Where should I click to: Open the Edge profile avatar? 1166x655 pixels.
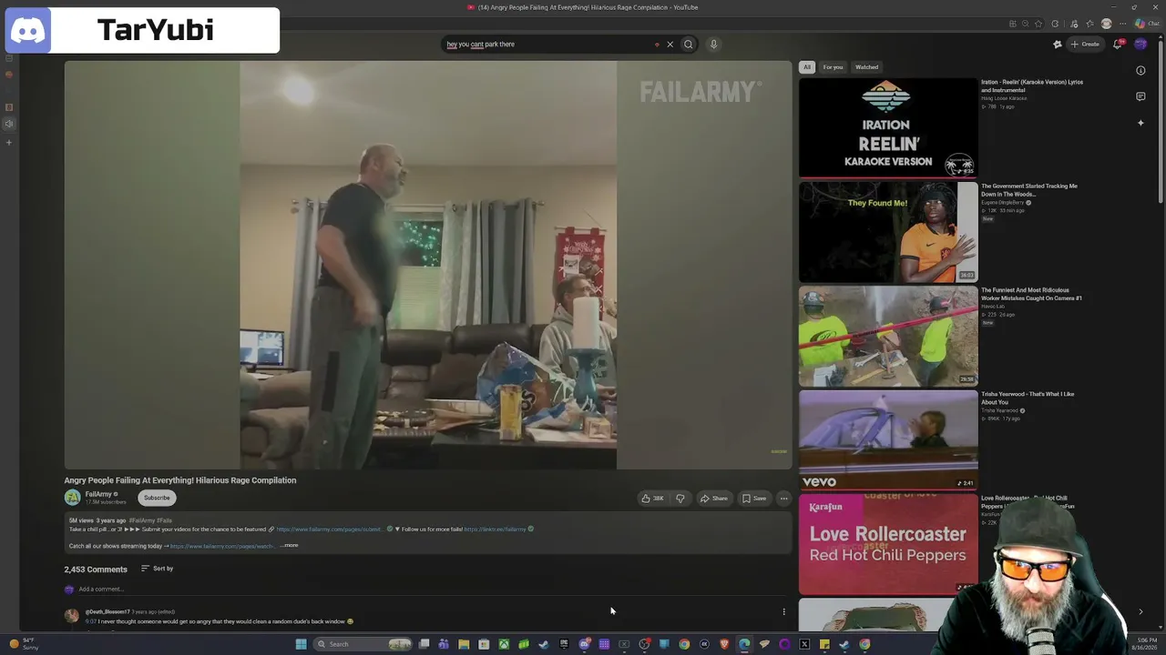[x=1106, y=24]
